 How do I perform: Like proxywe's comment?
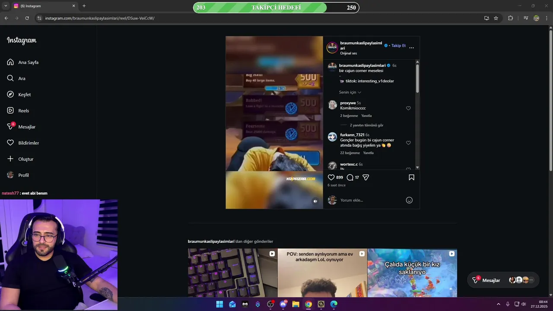pos(408,108)
